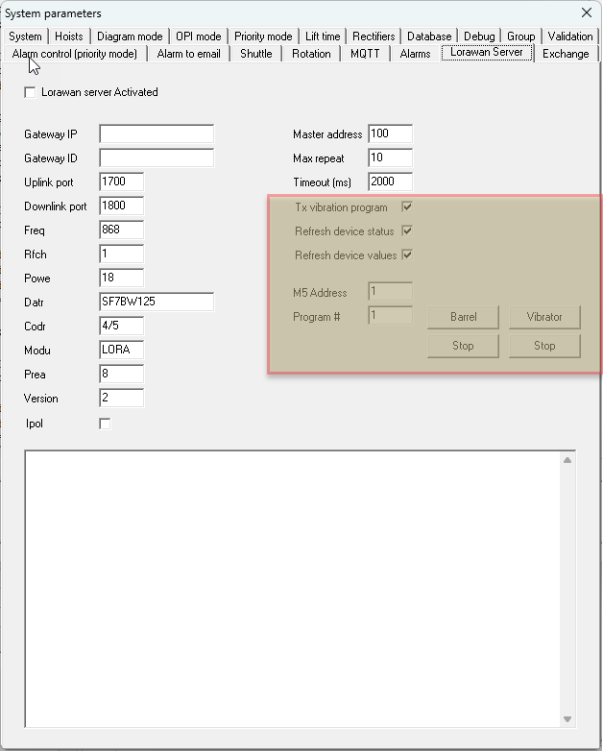Screen dimensions: 603x751
Task: Open the MQTT tab
Action: (365, 54)
